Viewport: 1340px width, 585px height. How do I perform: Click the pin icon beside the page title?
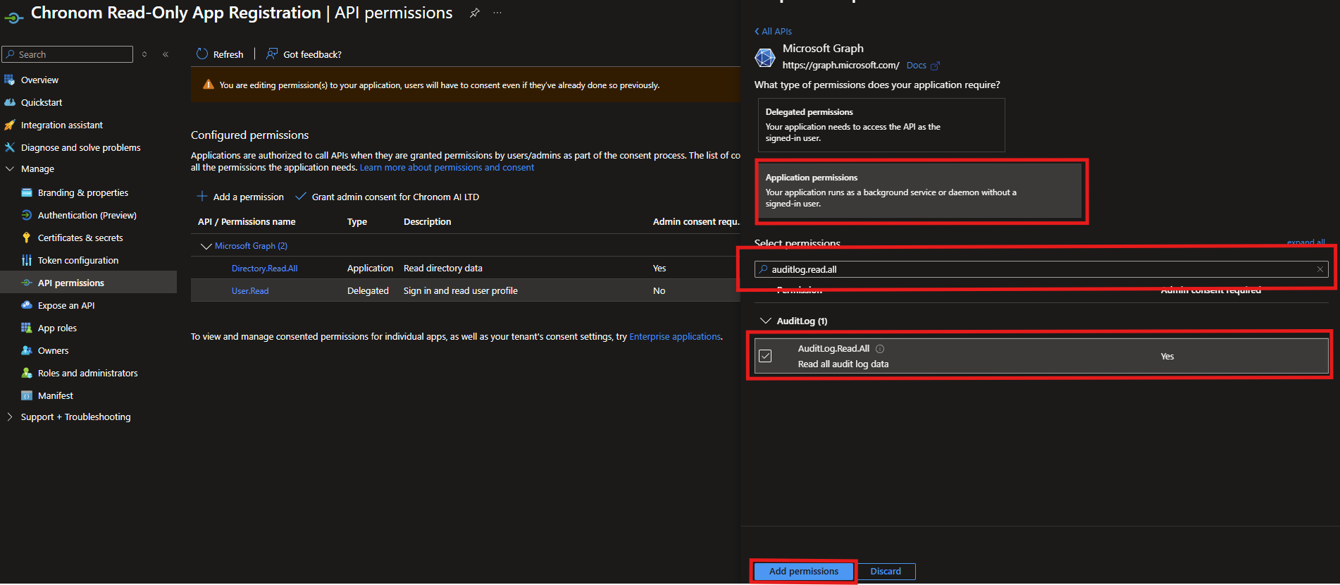click(475, 13)
